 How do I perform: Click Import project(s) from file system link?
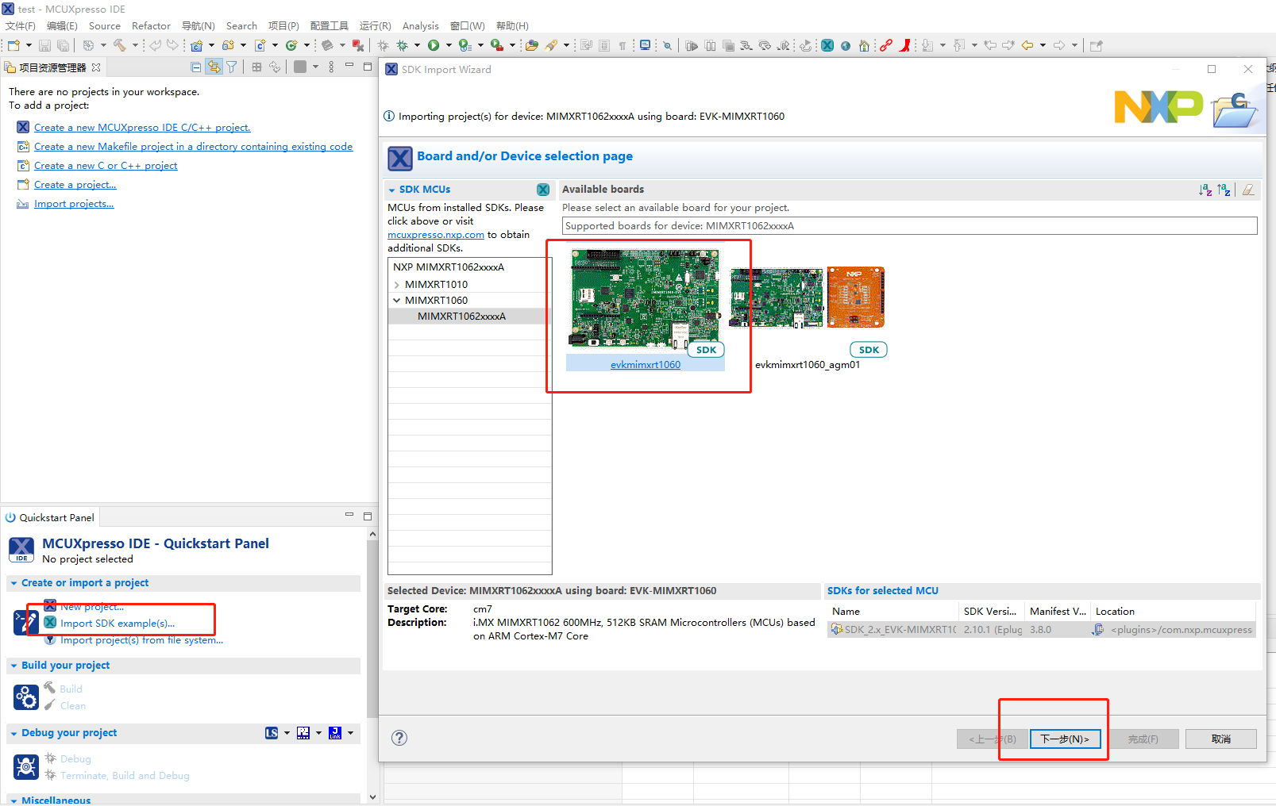(x=141, y=640)
